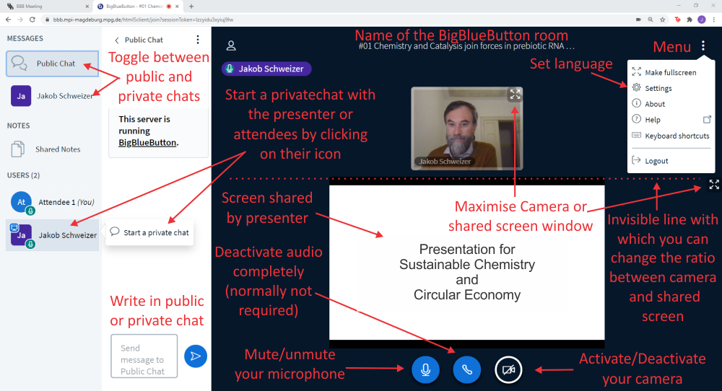Select Jakob Schweizer in the user list
Screen dimensions: 722x391
click(53, 235)
